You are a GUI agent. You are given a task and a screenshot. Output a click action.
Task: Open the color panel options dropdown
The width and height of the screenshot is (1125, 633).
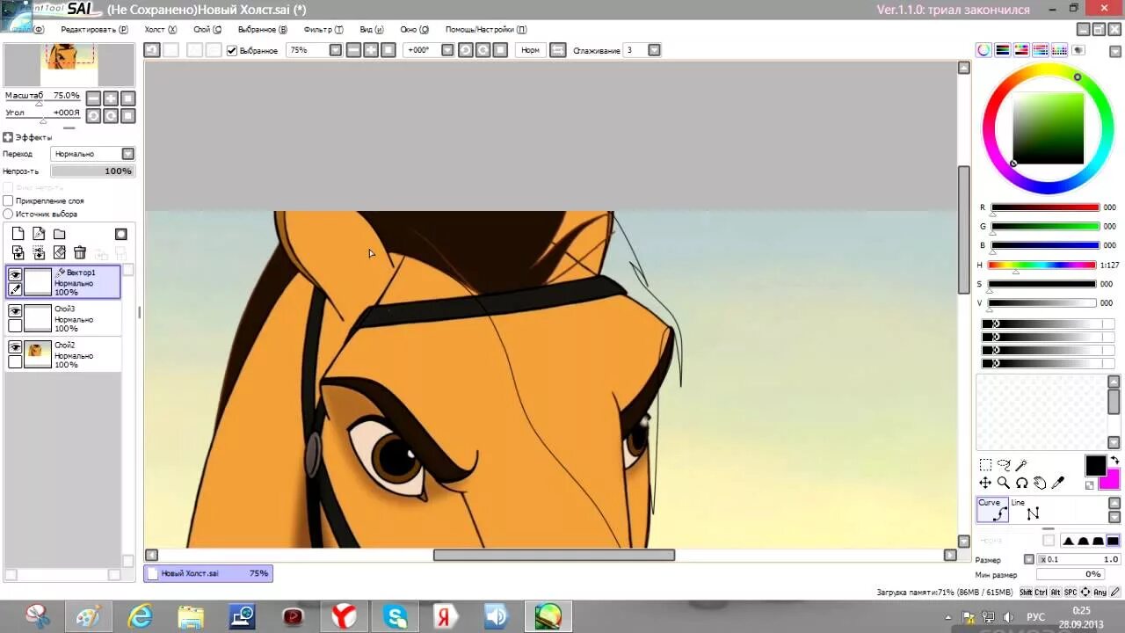pyautogui.click(x=1114, y=50)
